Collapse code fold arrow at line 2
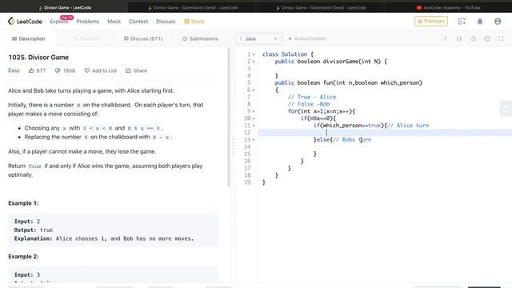512x288 pixels. [x=254, y=62]
